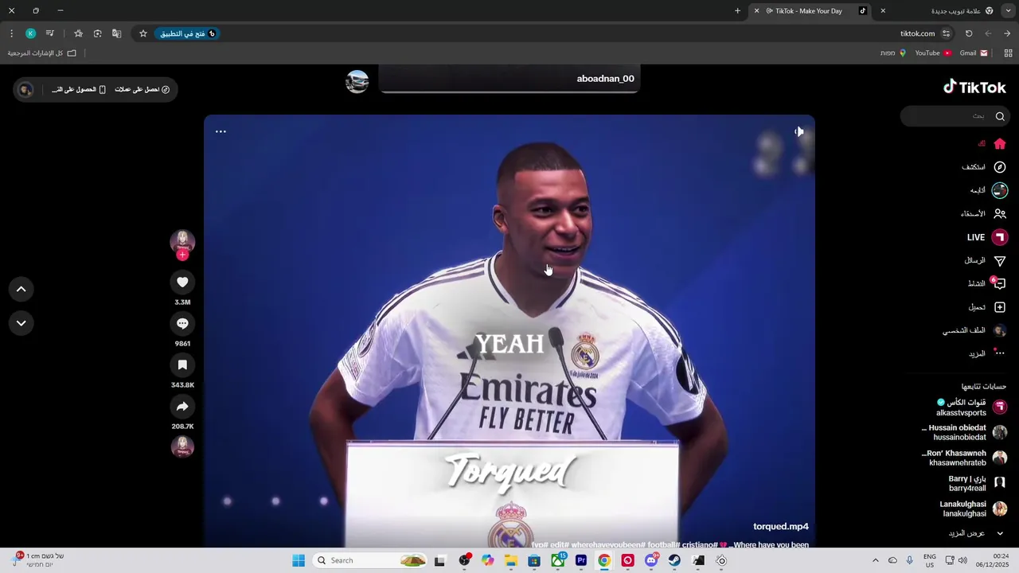The image size is (1019, 573).
Task: Click the TikTok search field
Action: click(x=955, y=116)
